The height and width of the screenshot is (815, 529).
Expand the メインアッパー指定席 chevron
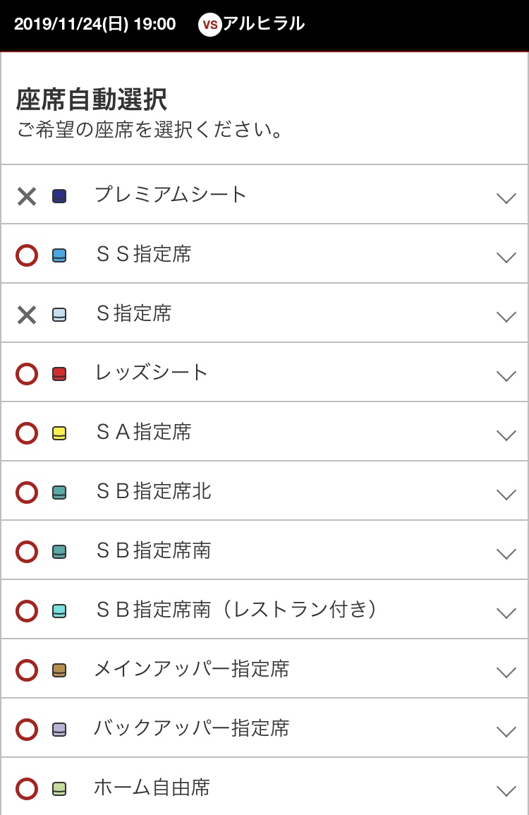[x=506, y=672]
